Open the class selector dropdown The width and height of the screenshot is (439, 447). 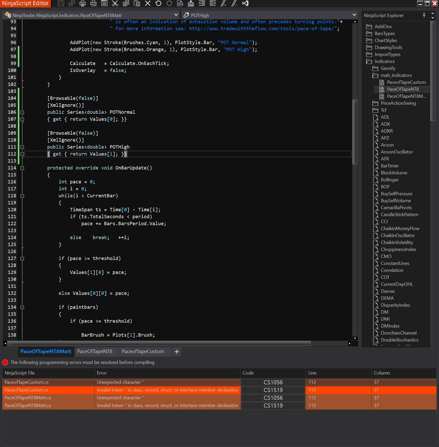pyautogui.click(x=176, y=15)
